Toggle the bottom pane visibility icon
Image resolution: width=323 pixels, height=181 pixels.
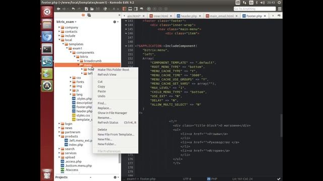coord(130,9)
